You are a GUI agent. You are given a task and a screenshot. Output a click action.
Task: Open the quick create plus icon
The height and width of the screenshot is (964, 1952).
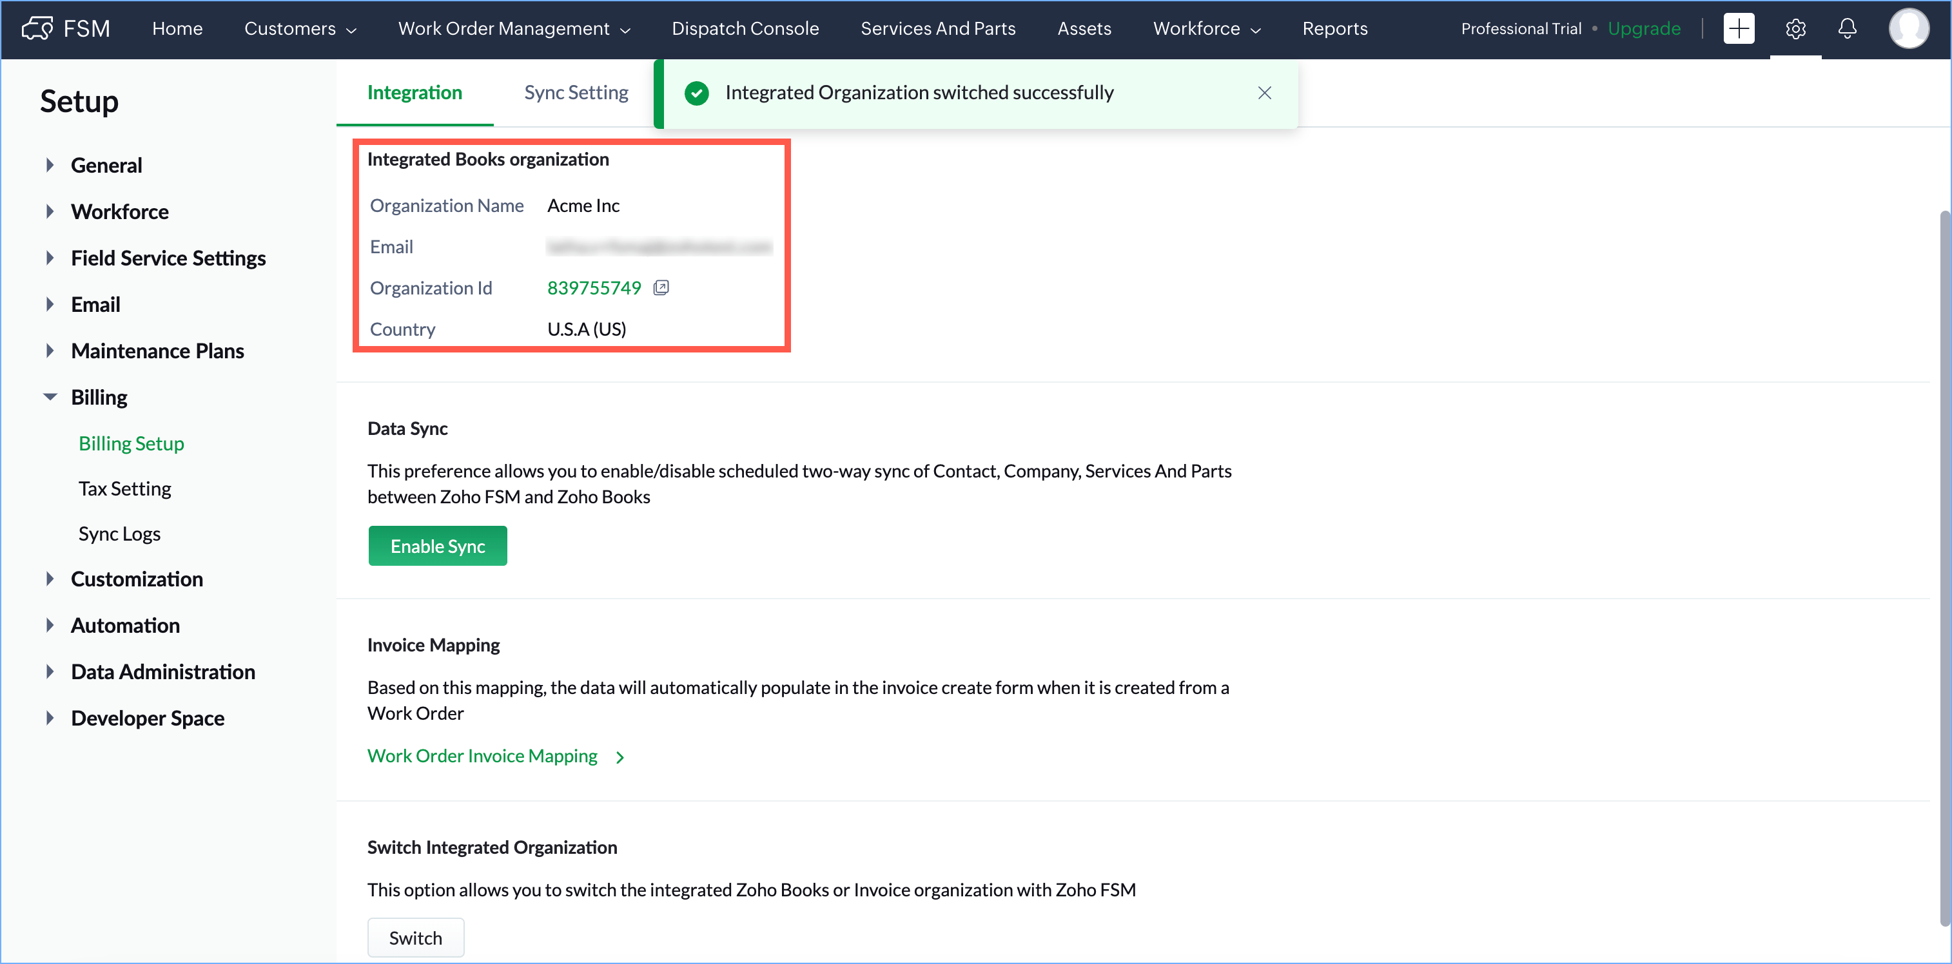1739,29
